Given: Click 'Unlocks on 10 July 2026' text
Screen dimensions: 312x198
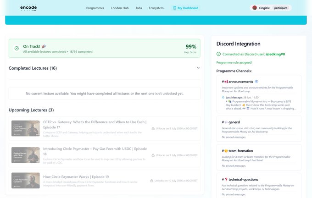Looking at the screenshot, I should coord(176,181).
